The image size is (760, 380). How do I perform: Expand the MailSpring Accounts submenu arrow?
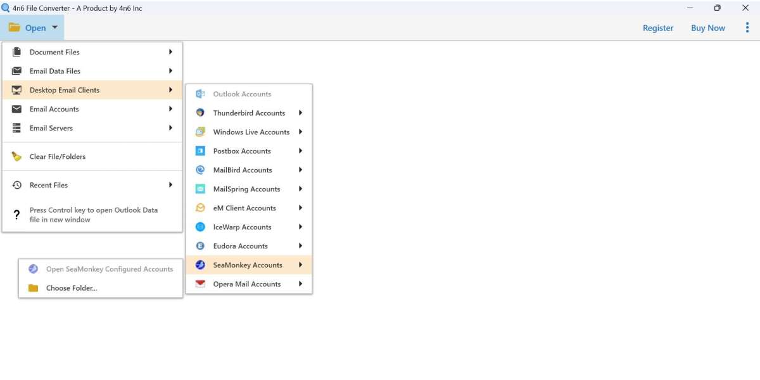[x=301, y=189]
